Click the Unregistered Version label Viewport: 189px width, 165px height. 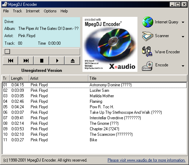(42, 70)
